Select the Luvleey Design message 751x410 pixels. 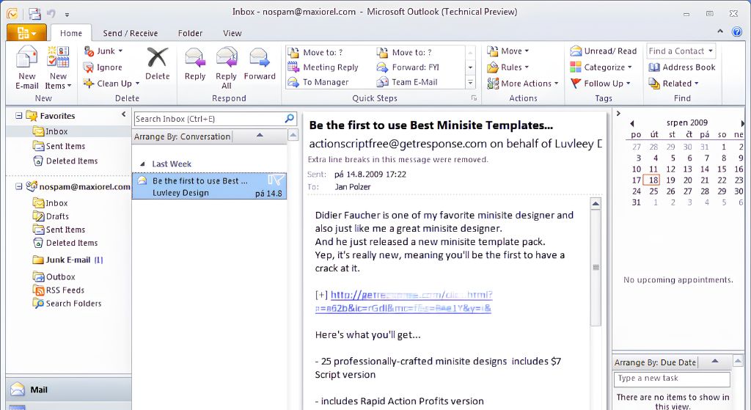click(x=209, y=186)
